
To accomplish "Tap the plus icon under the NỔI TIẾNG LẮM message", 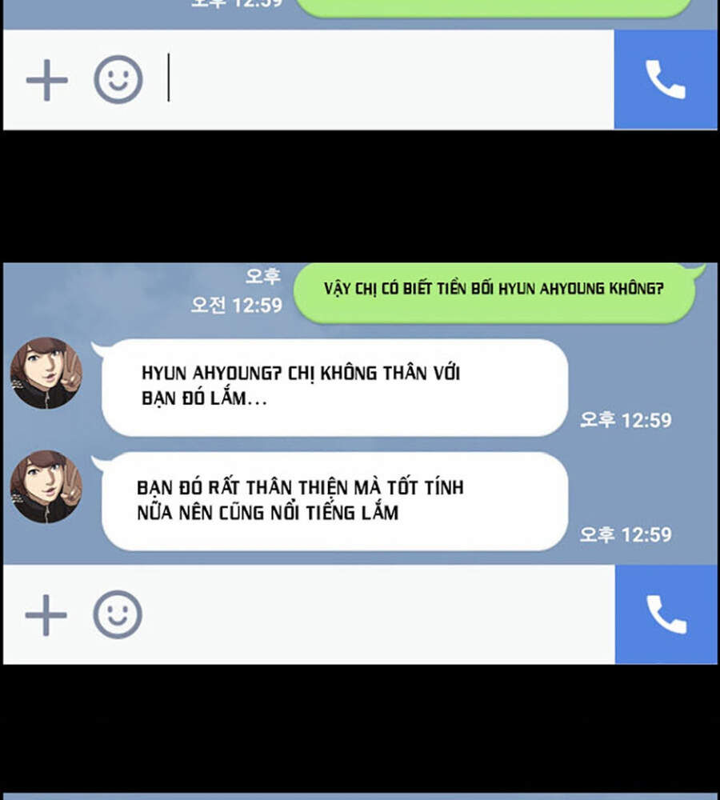I will click(x=46, y=614).
